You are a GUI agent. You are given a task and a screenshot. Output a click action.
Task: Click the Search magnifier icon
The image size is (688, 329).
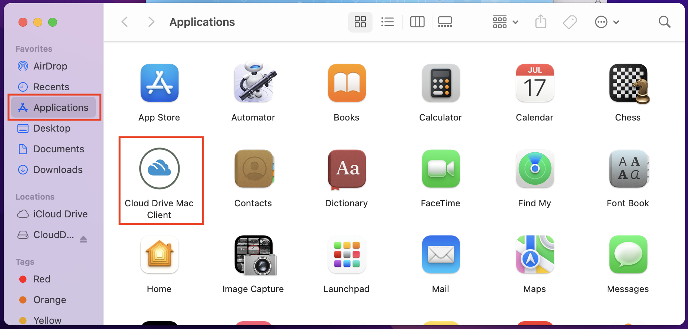point(664,22)
